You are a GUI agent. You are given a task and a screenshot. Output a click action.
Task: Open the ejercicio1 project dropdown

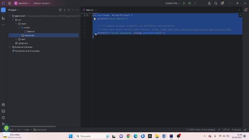point(22,3)
